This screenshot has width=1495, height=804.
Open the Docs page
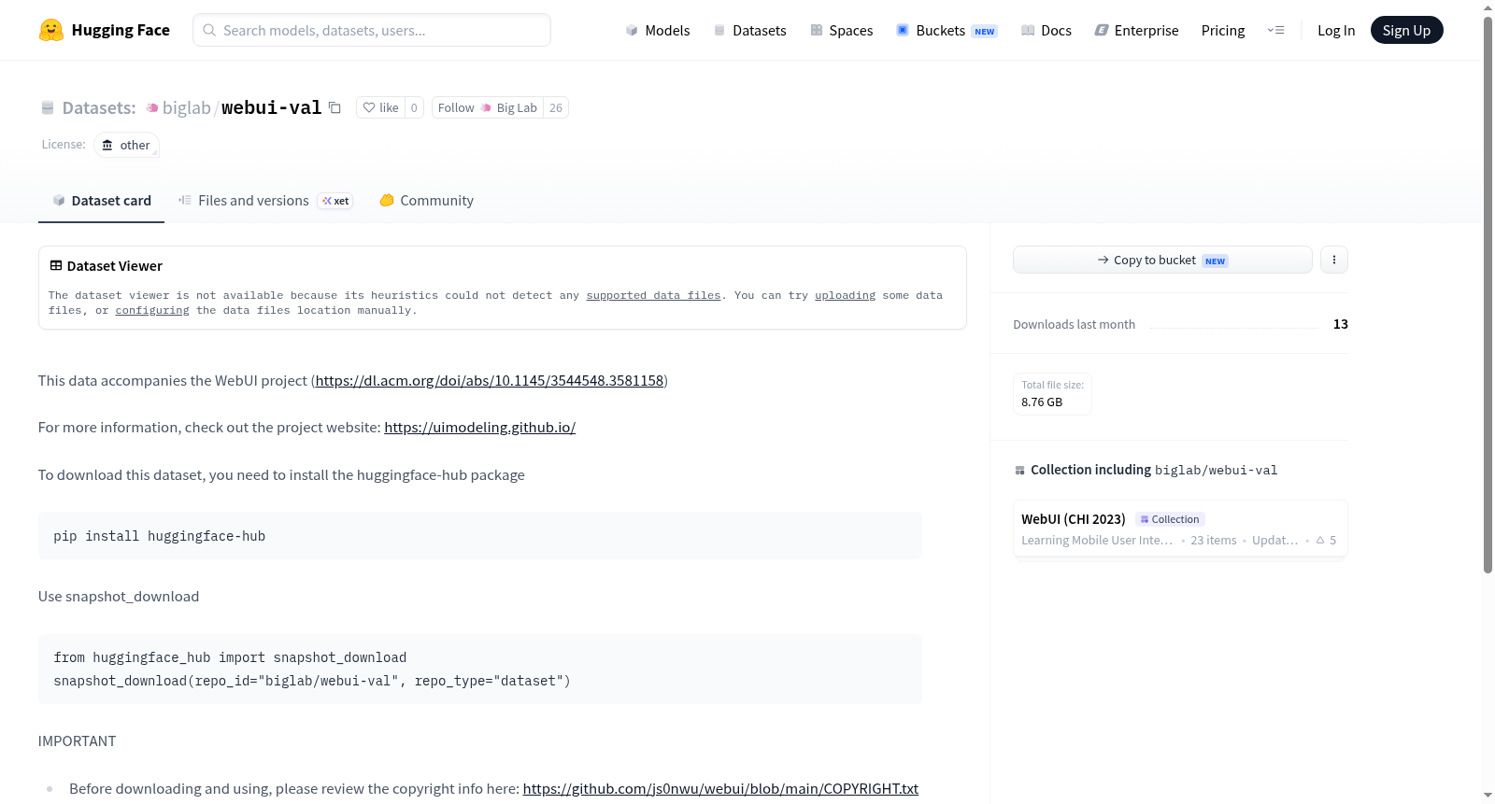[1046, 30]
